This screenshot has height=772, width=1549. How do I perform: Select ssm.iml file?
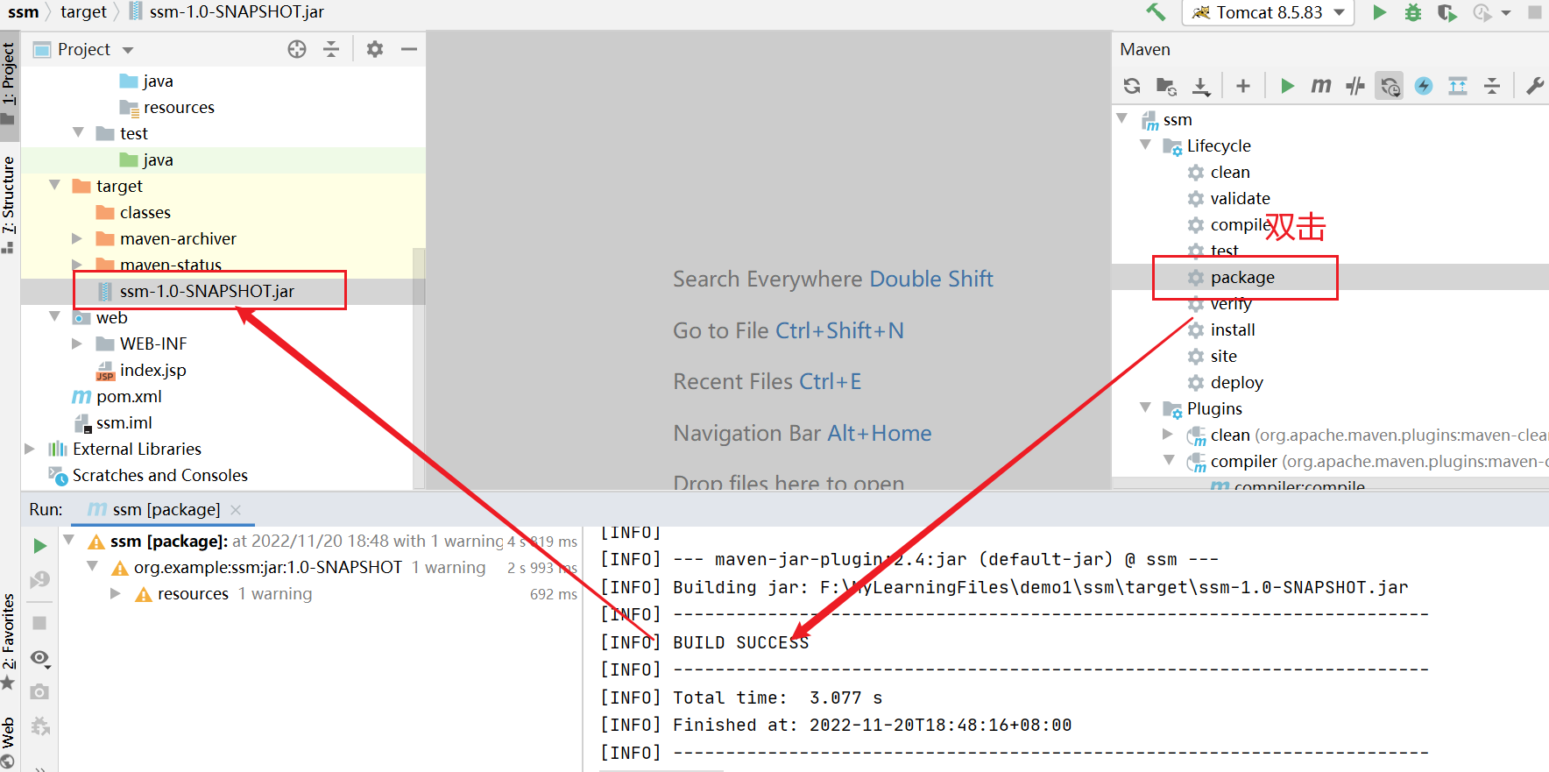(x=124, y=423)
